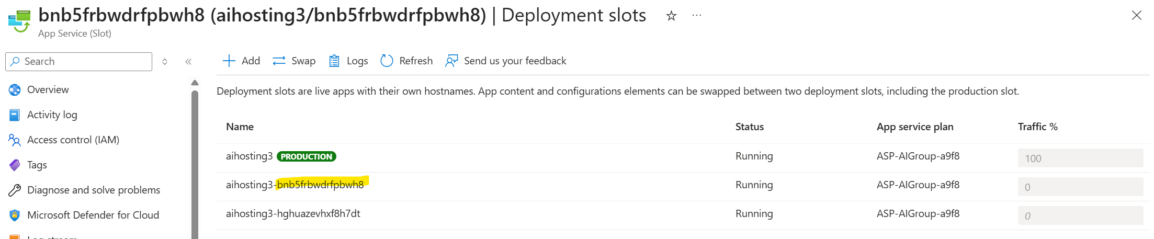The height and width of the screenshot is (239, 1154).
Task: Open Tags menu item
Action: tap(37, 165)
